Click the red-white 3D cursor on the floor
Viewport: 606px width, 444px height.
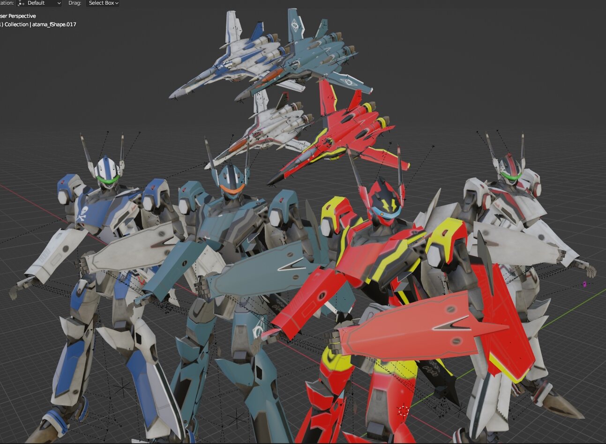pos(403,411)
